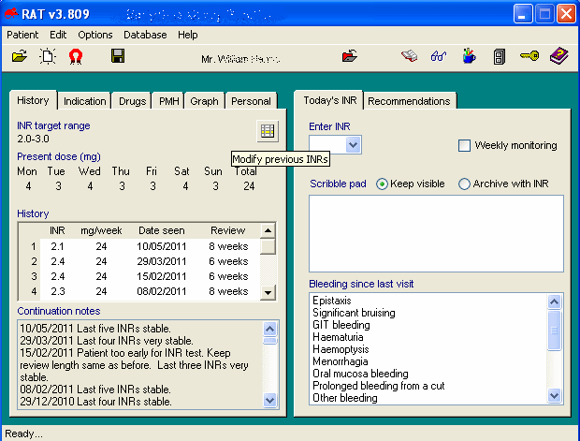Click the Continuation notes scrollbar thumb

pos(270,341)
